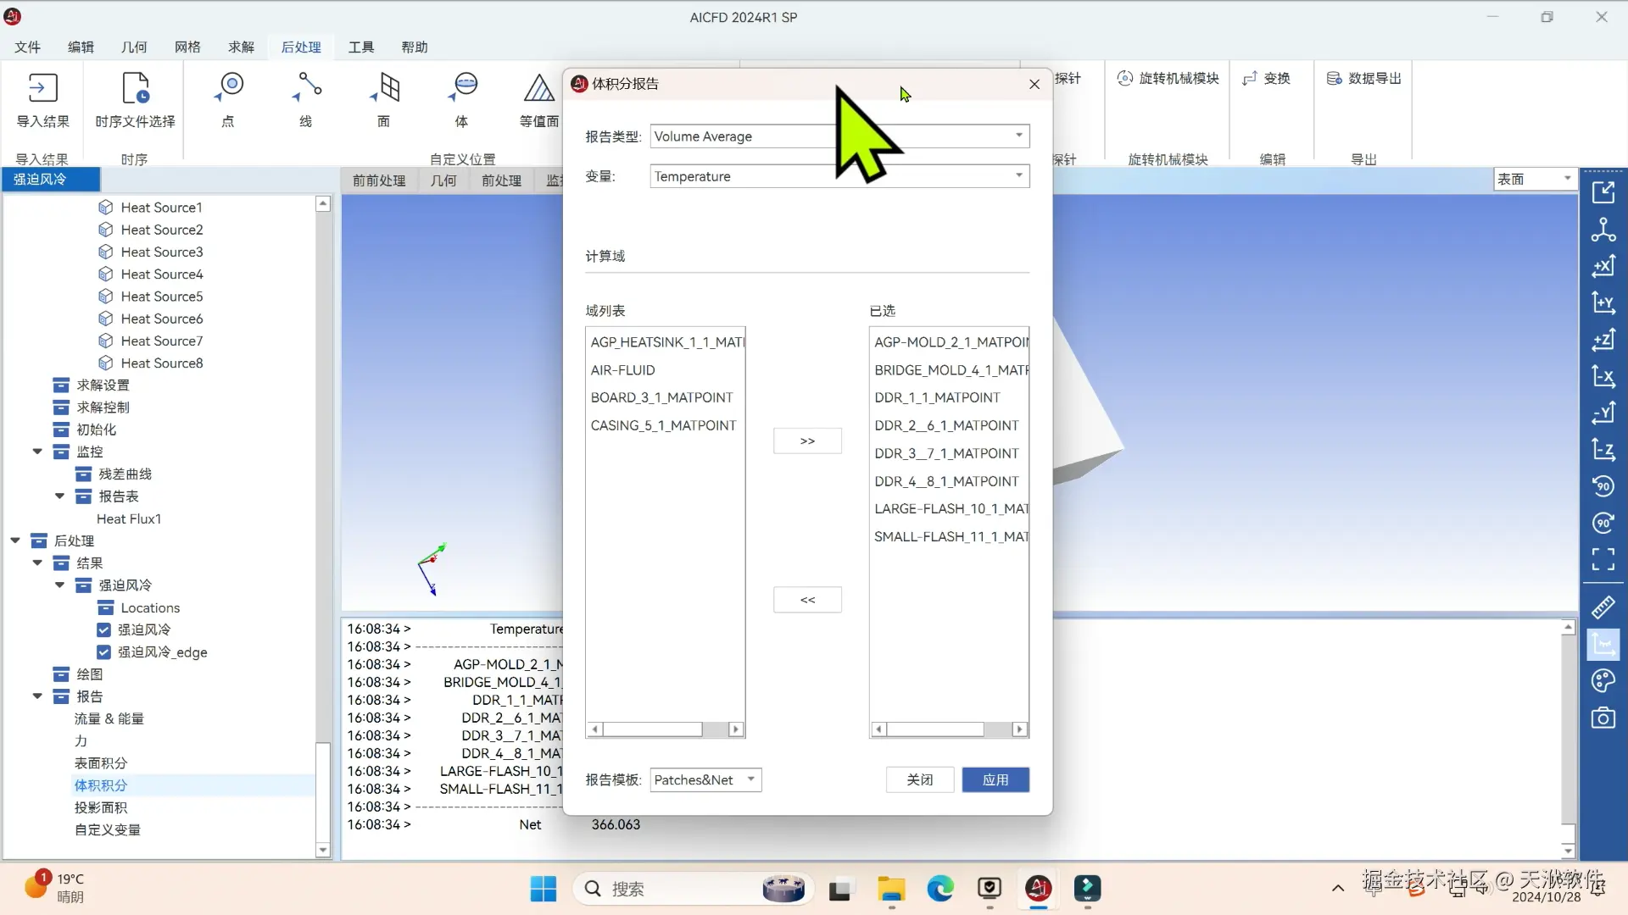This screenshot has width=1628, height=915.
Task: Click the 时序文件选择 file icon
Action: pyautogui.click(x=136, y=88)
